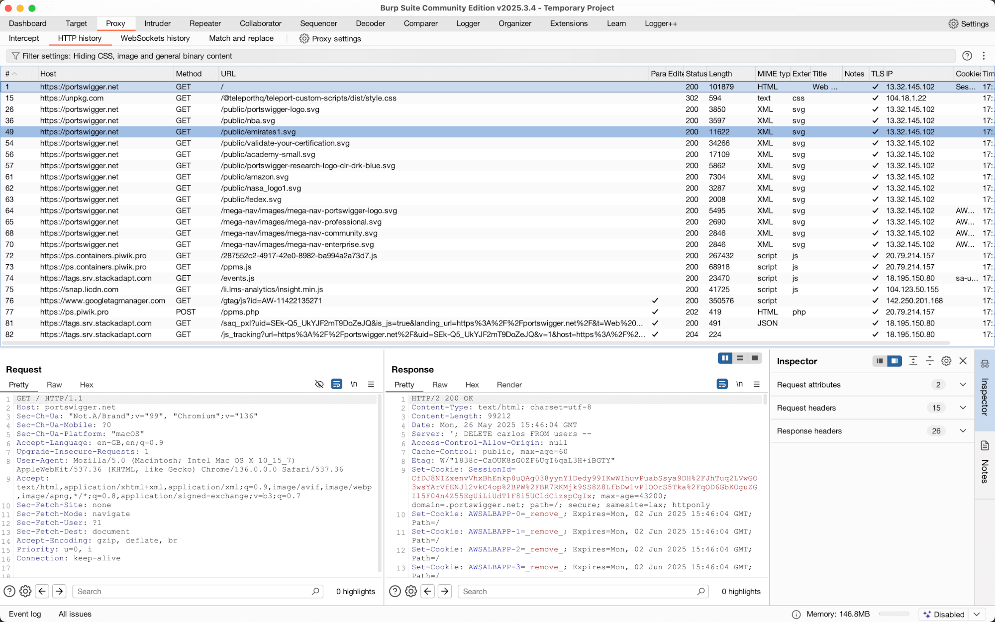Open Match and replace sub-tab
Image resolution: width=995 pixels, height=622 pixels.
coord(241,38)
